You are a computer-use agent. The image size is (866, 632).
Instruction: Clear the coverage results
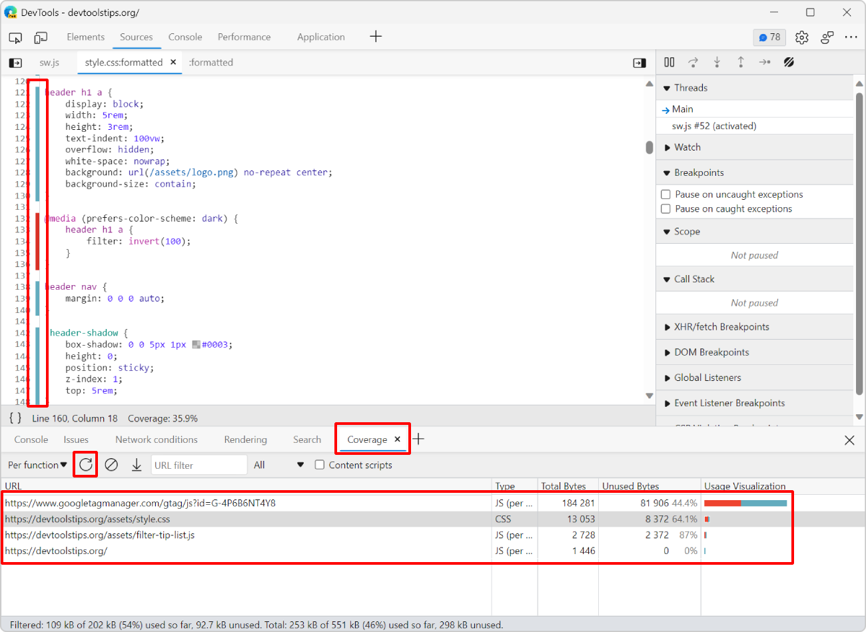[111, 464]
